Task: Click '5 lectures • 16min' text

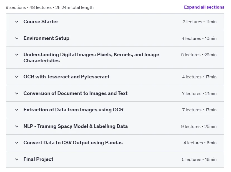Action: pyautogui.click(x=199, y=159)
